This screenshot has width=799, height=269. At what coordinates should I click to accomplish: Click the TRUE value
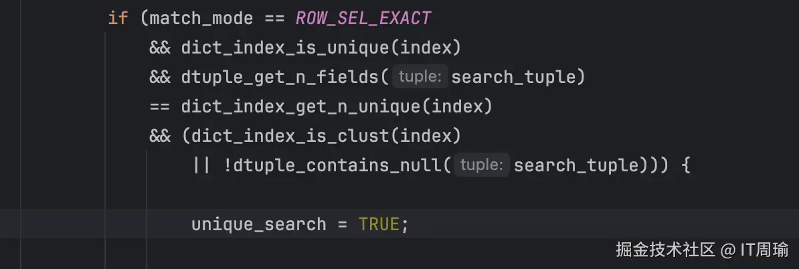(379, 223)
